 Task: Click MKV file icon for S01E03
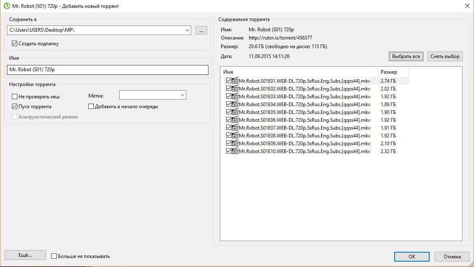pos(235,96)
